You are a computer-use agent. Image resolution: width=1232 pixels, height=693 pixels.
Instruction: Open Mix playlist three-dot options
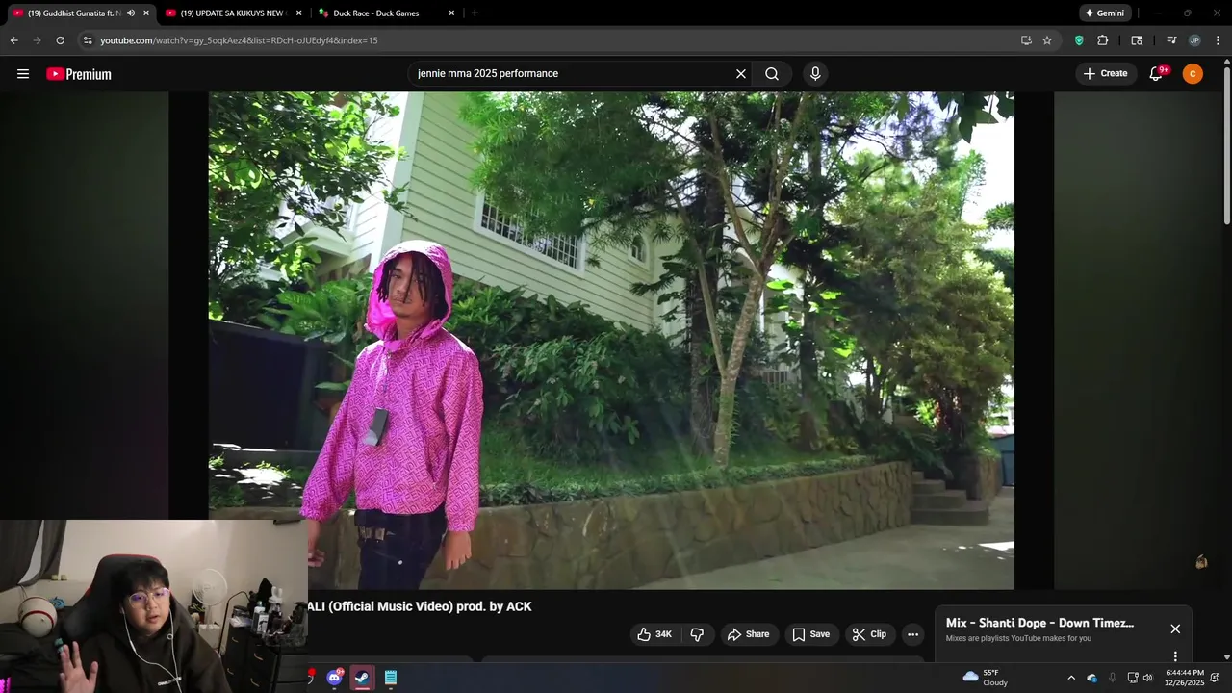pos(1175,656)
